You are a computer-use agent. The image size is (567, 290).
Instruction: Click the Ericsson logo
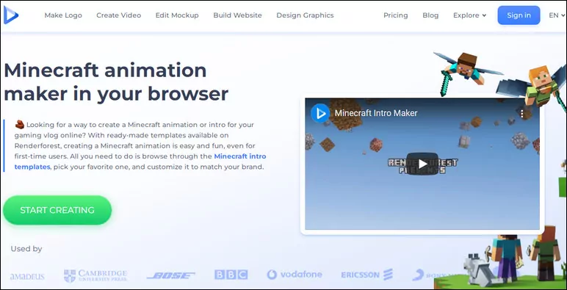tap(367, 275)
